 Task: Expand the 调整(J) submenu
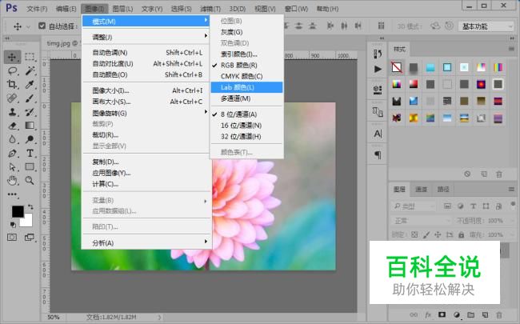(x=146, y=37)
